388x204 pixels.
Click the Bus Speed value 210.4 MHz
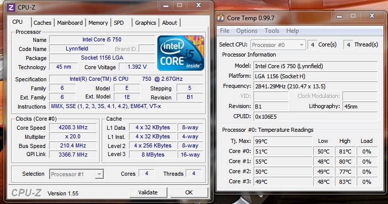pos(73,146)
